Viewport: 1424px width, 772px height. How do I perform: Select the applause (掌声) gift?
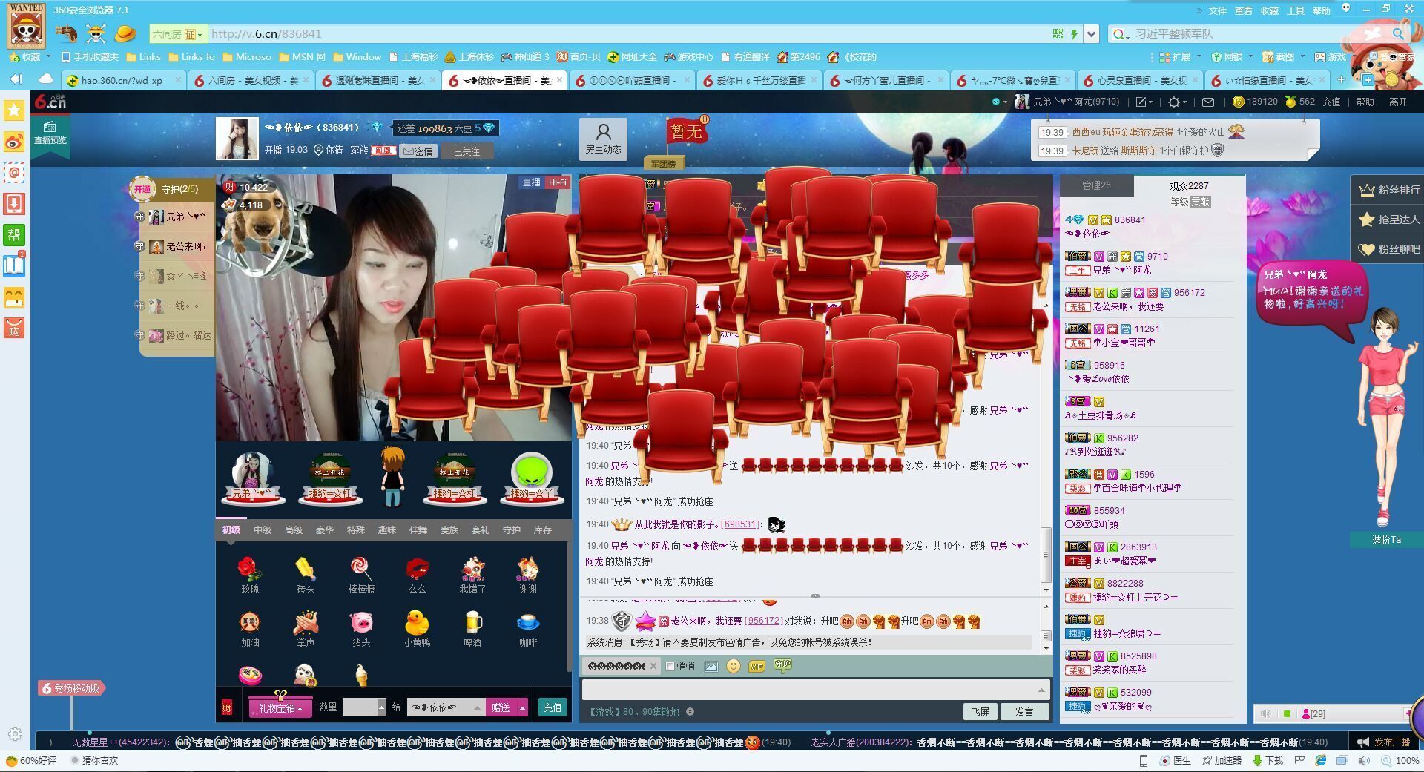click(306, 628)
